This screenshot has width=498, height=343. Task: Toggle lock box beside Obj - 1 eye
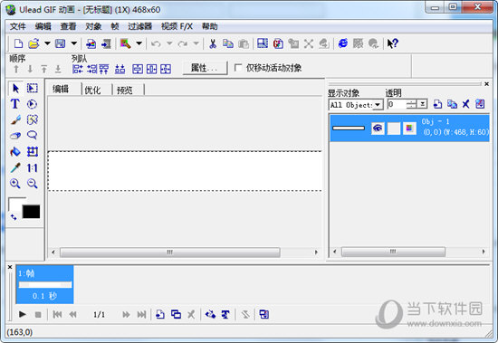(394, 129)
